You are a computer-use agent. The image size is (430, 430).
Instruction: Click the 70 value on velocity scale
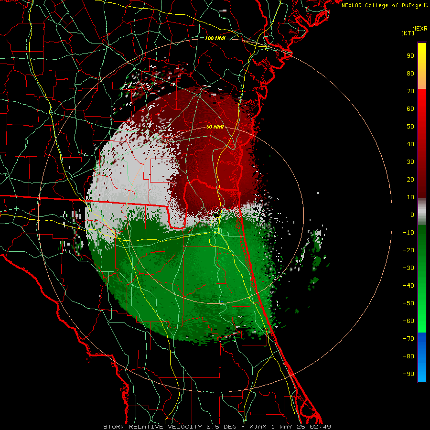pos(410,91)
